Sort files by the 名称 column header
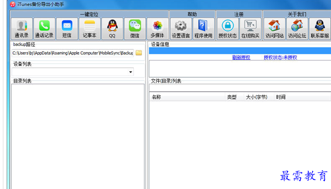 [x=187, y=97]
